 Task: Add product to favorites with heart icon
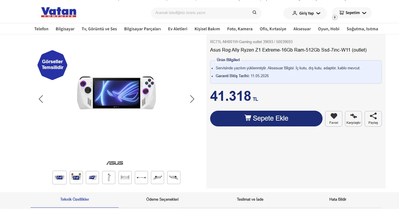point(334,116)
